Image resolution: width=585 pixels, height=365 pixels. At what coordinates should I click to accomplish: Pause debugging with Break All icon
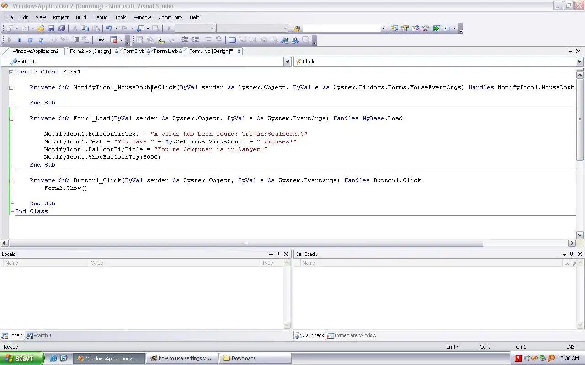(x=20, y=40)
